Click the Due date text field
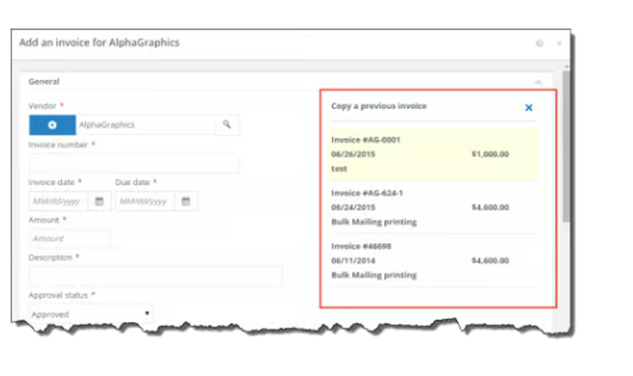This screenshot has height=376, width=633. click(145, 201)
